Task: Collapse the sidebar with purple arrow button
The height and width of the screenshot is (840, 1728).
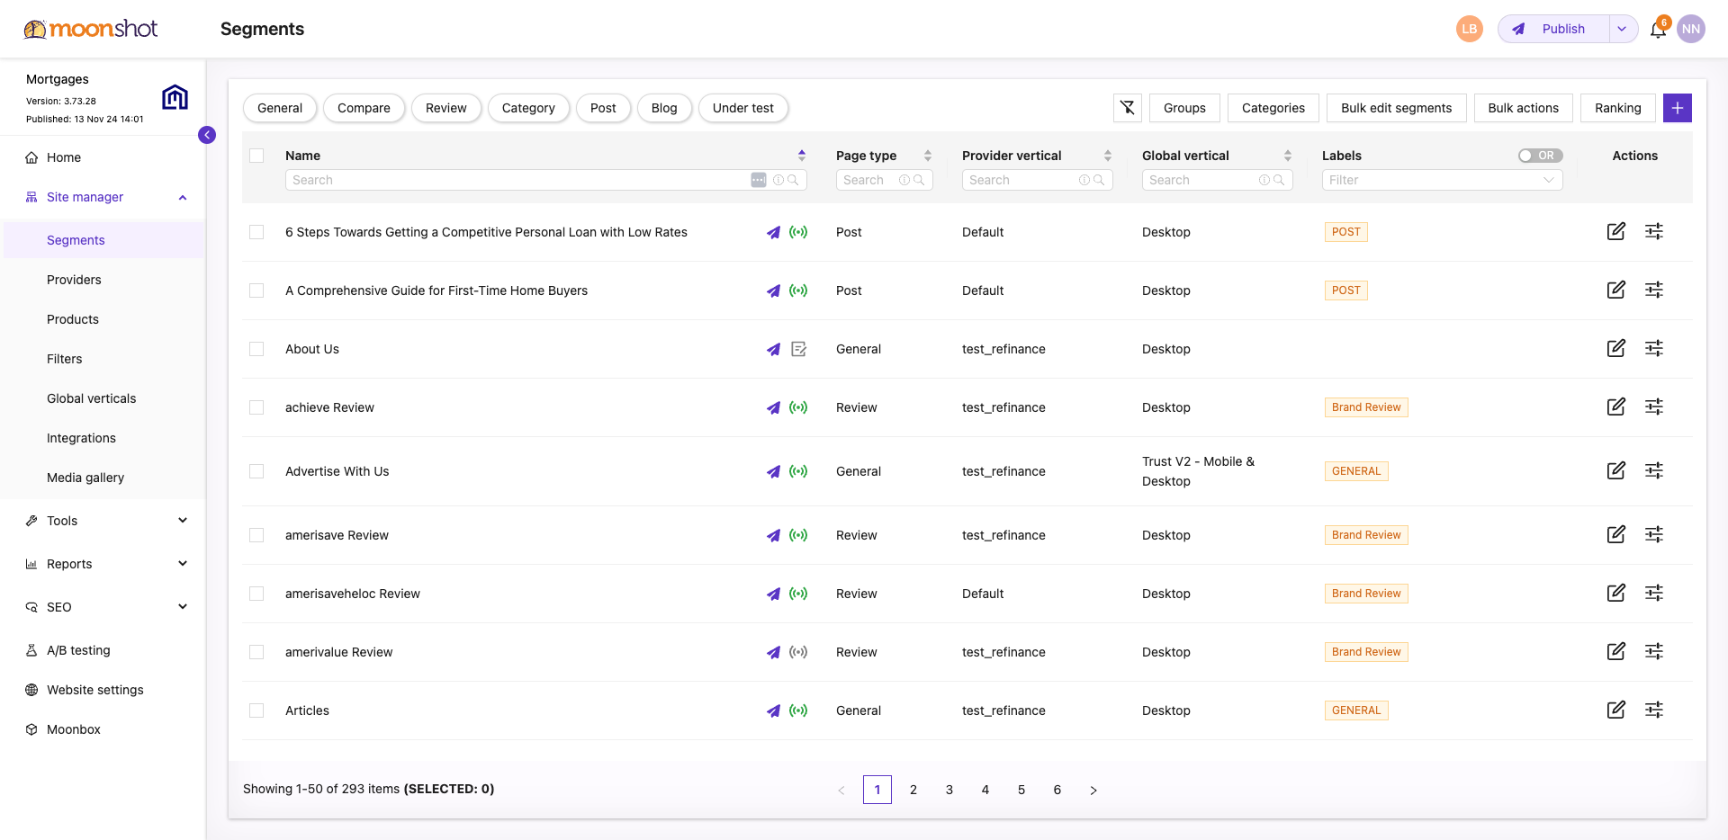Action: [x=207, y=135]
